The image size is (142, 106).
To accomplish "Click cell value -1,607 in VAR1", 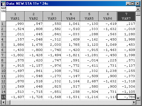I will point(15,97).
